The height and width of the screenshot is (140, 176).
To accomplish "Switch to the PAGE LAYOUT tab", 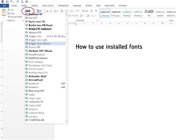I will tap(48, 6).
